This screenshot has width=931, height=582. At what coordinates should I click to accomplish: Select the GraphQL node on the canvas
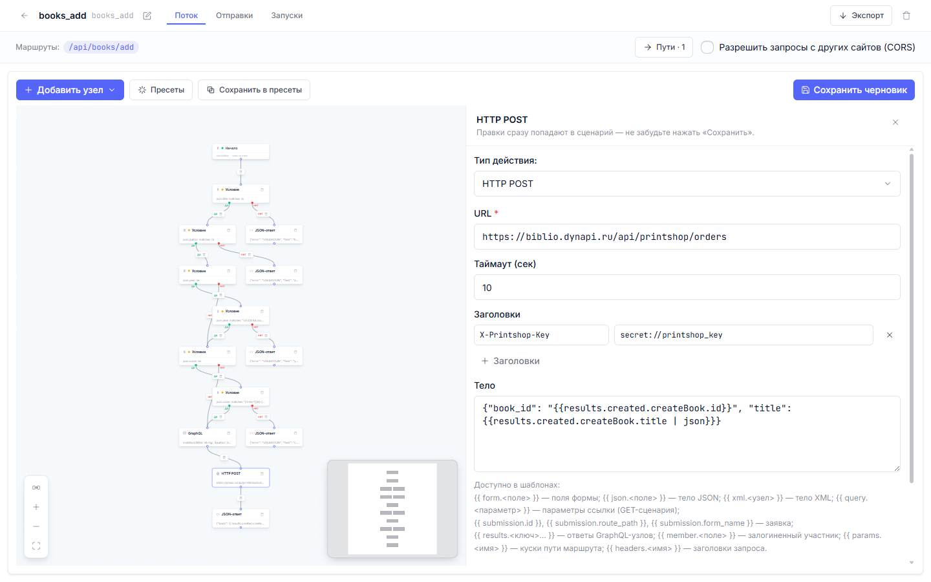click(207, 437)
